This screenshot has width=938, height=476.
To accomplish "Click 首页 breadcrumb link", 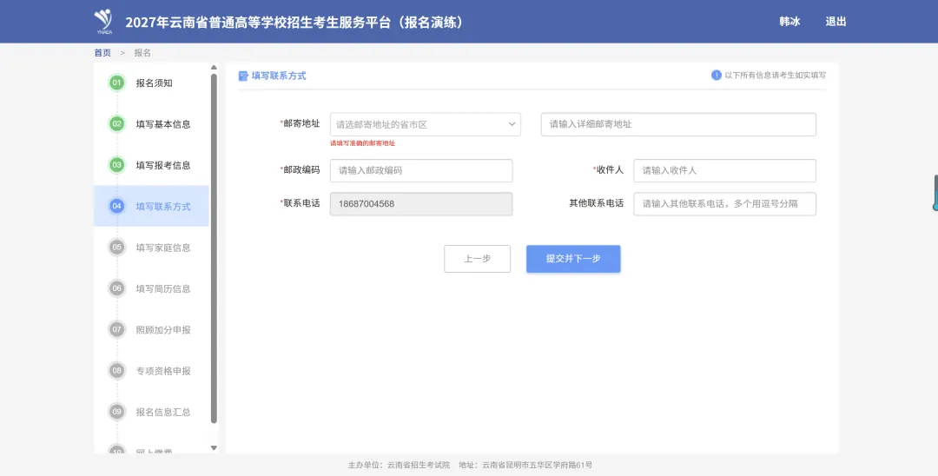I will click(x=102, y=53).
